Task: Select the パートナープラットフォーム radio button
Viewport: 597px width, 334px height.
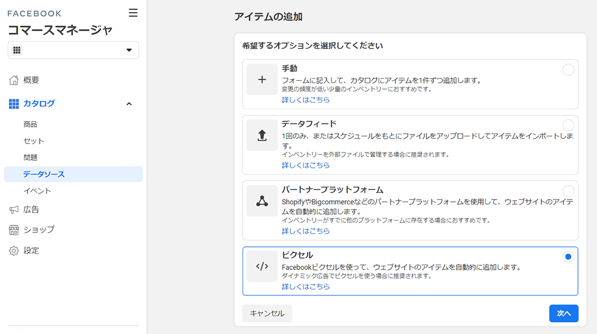Action: [x=568, y=191]
